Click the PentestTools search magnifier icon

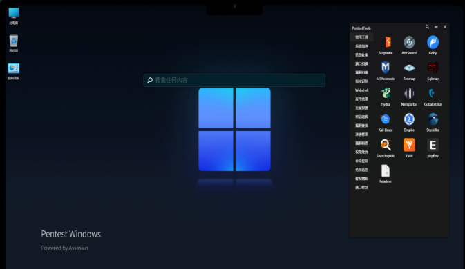click(427, 27)
